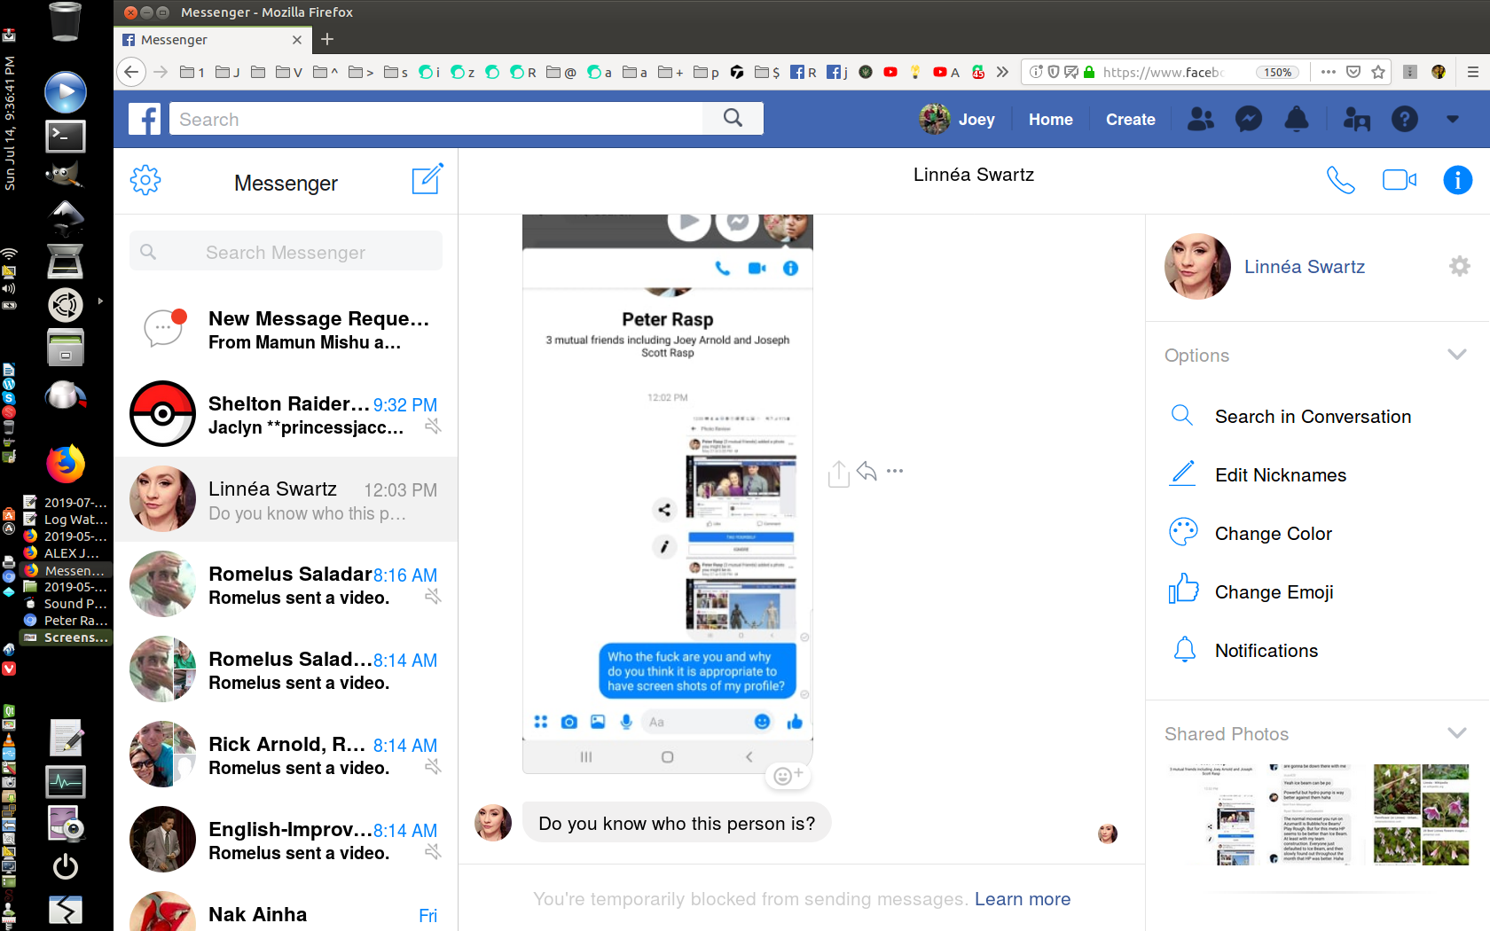This screenshot has height=931, width=1490.
Task: Add a reaction to the screenshot message
Action: tap(788, 776)
